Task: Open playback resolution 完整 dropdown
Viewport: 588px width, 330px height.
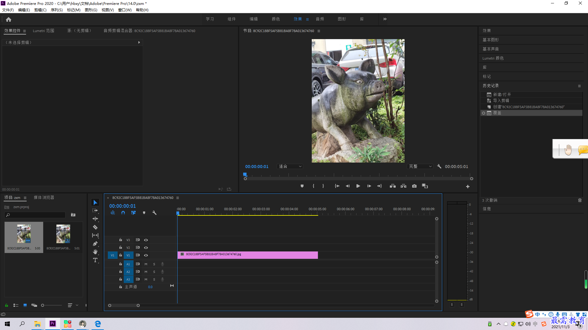Action: click(420, 167)
